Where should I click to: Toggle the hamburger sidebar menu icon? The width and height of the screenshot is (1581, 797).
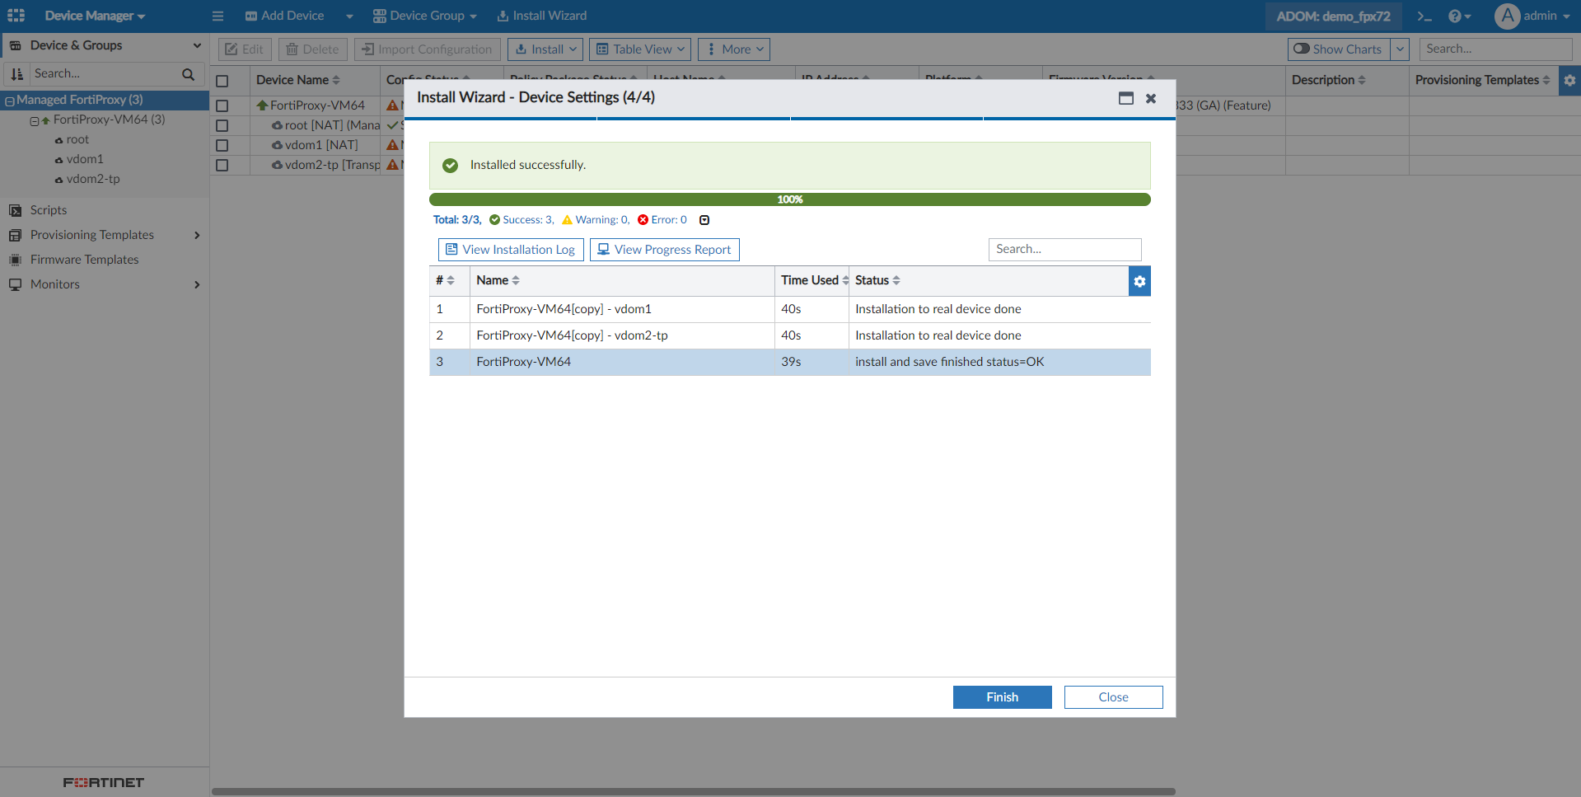click(x=218, y=16)
